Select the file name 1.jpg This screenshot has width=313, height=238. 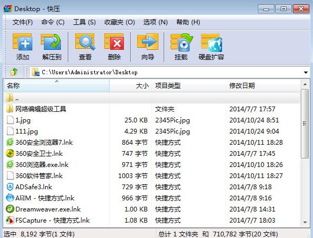point(23,120)
